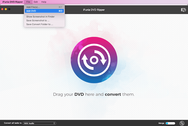Select Add File(s)... menu entry
Viewport: 188px width, 126px height.
tap(33, 7)
